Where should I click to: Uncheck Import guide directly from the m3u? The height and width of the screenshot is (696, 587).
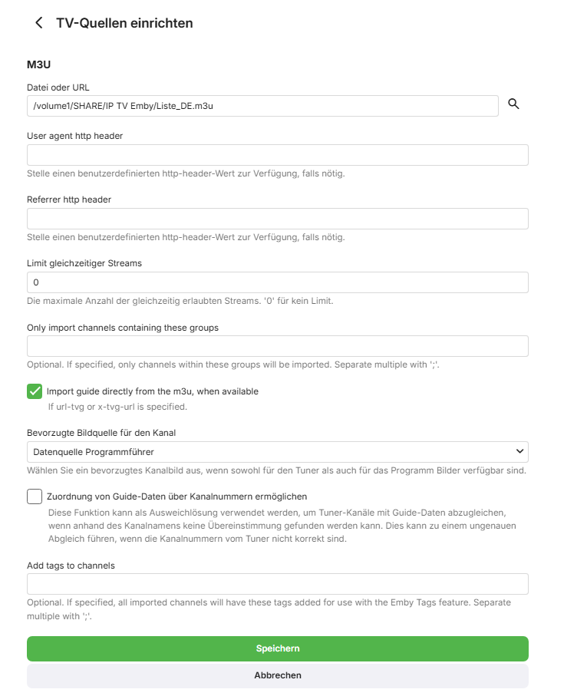click(x=35, y=391)
